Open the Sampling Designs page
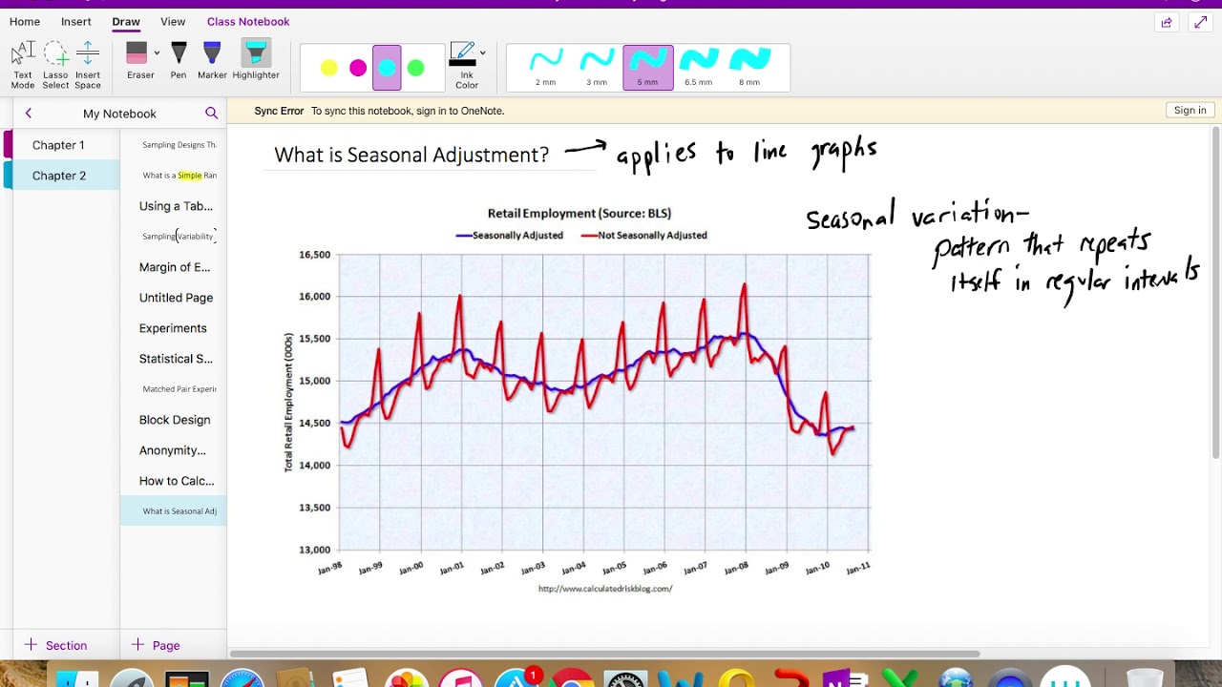The height and width of the screenshot is (687, 1222). [174, 145]
